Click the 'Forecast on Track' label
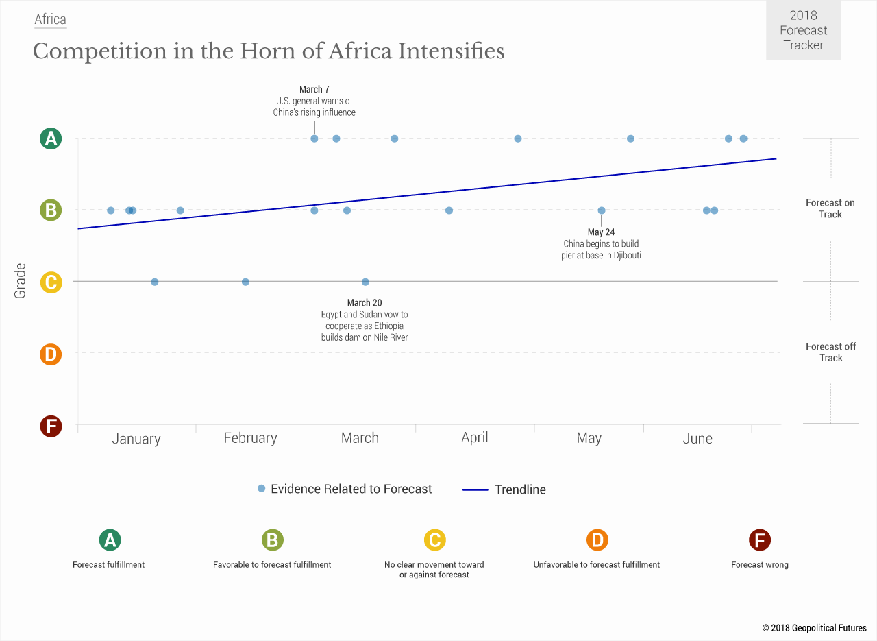Image resolution: width=877 pixels, height=641 pixels. point(830,208)
